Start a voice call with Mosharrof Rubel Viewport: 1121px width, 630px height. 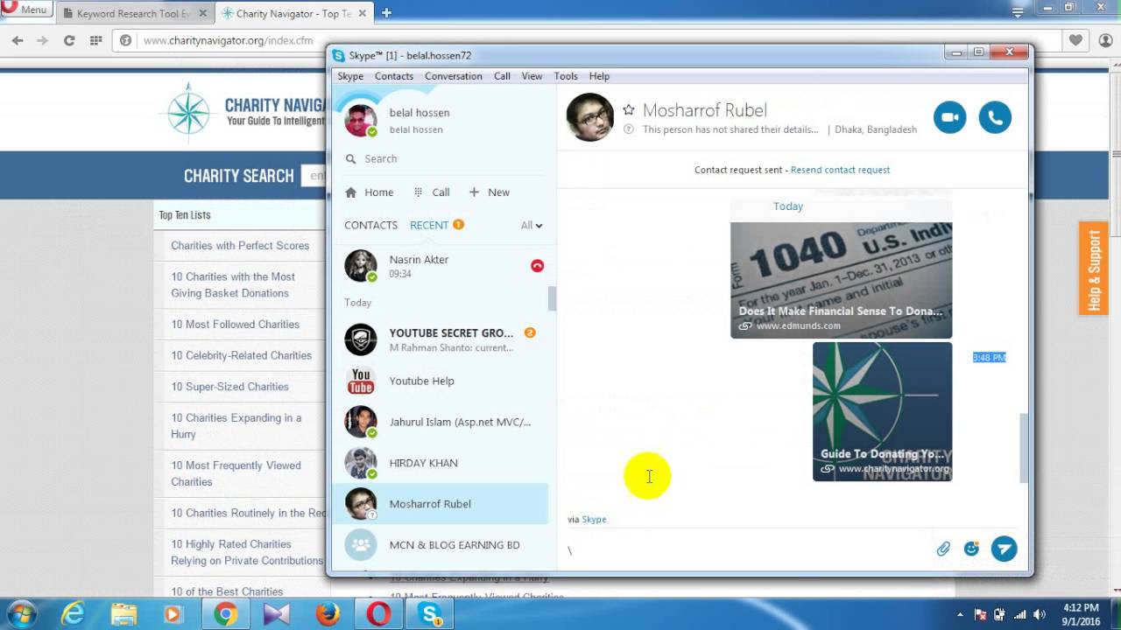point(995,117)
